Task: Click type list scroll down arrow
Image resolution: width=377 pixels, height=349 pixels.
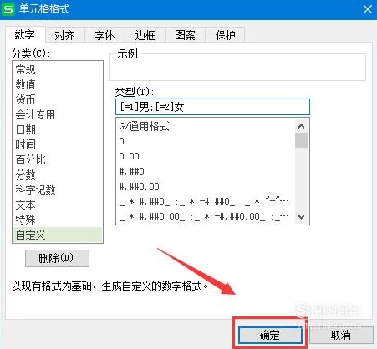Action: 301,216
